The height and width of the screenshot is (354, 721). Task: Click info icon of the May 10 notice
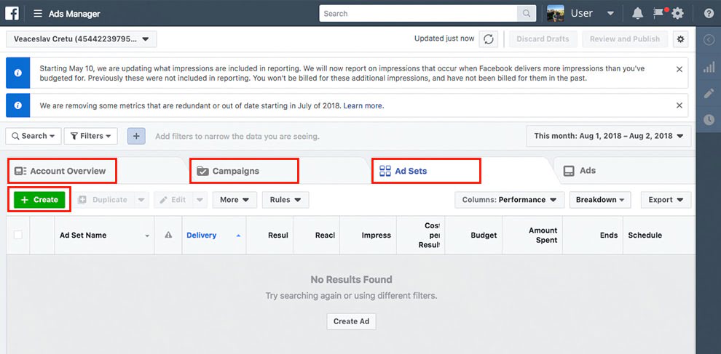point(18,73)
